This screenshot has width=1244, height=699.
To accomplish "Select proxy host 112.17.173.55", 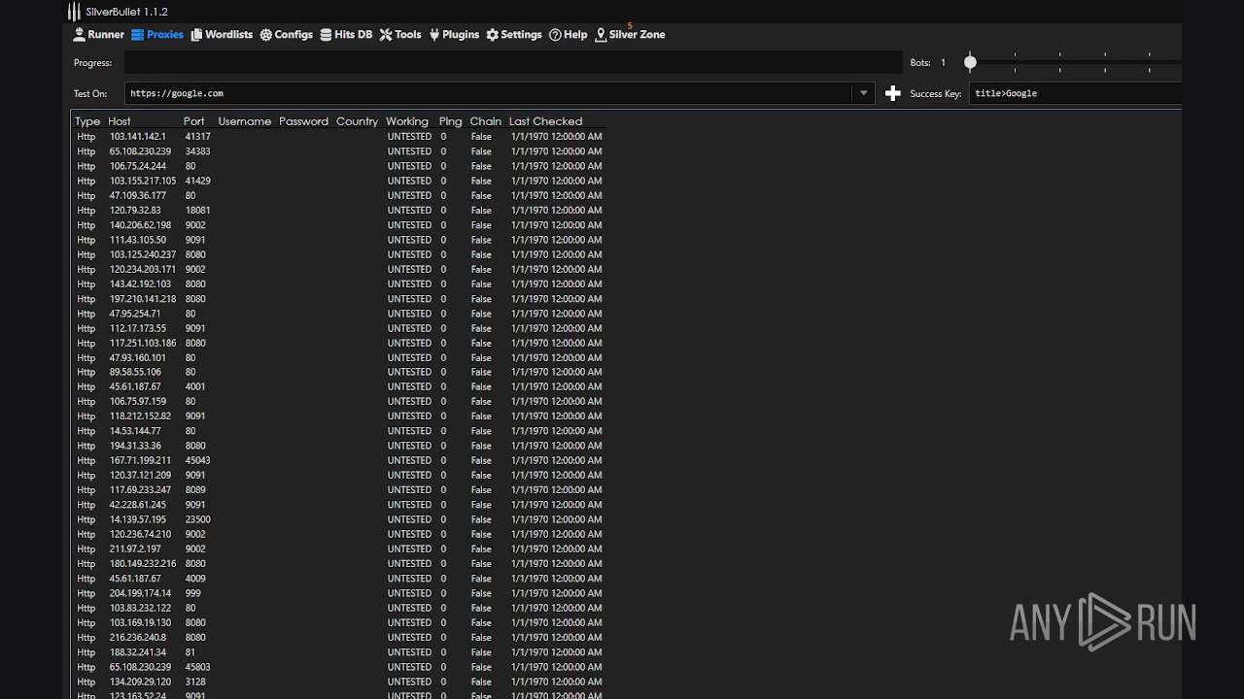I will point(137,328).
